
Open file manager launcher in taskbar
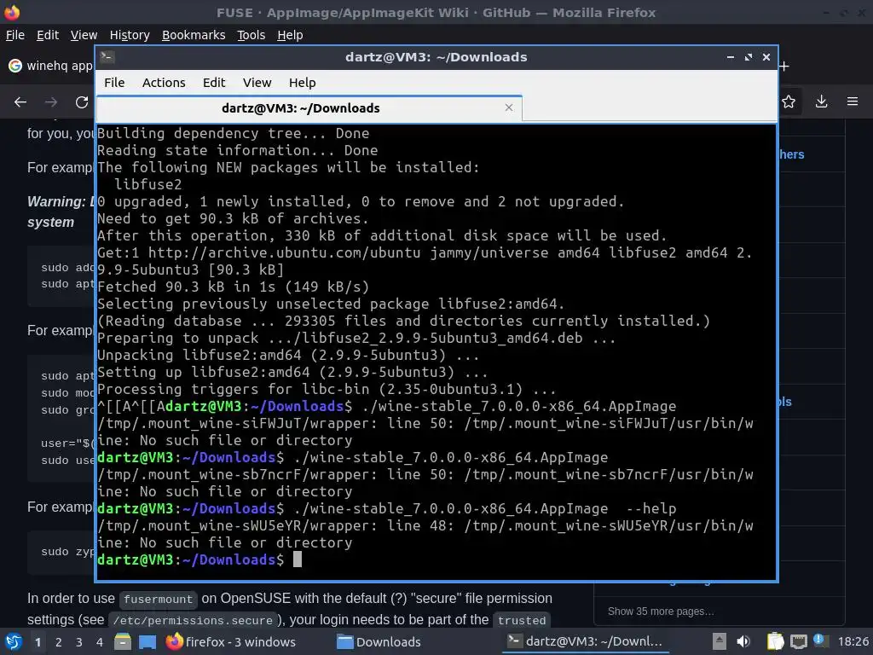pos(123,641)
